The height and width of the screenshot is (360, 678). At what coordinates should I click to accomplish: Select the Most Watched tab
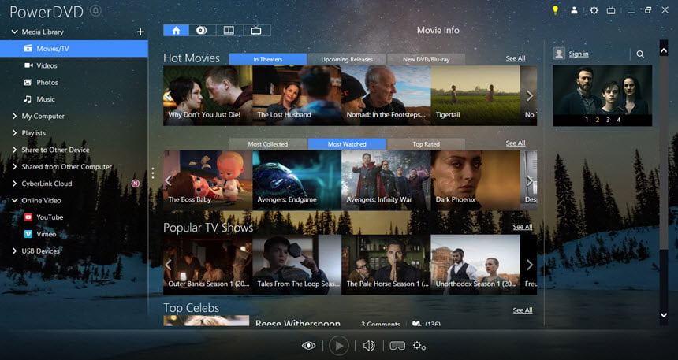click(x=347, y=144)
